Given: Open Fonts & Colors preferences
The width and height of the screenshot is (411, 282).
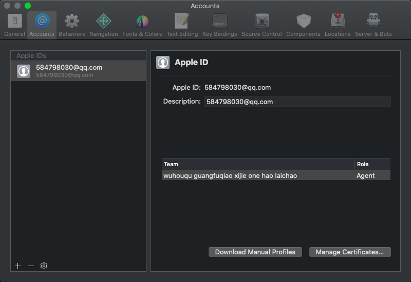Looking at the screenshot, I should pos(142,25).
